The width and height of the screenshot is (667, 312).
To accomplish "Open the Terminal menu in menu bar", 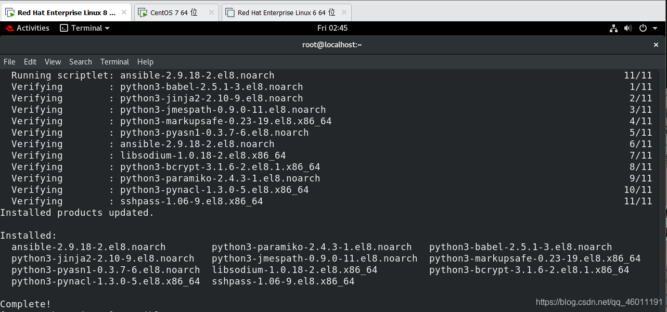I will tap(114, 61).
